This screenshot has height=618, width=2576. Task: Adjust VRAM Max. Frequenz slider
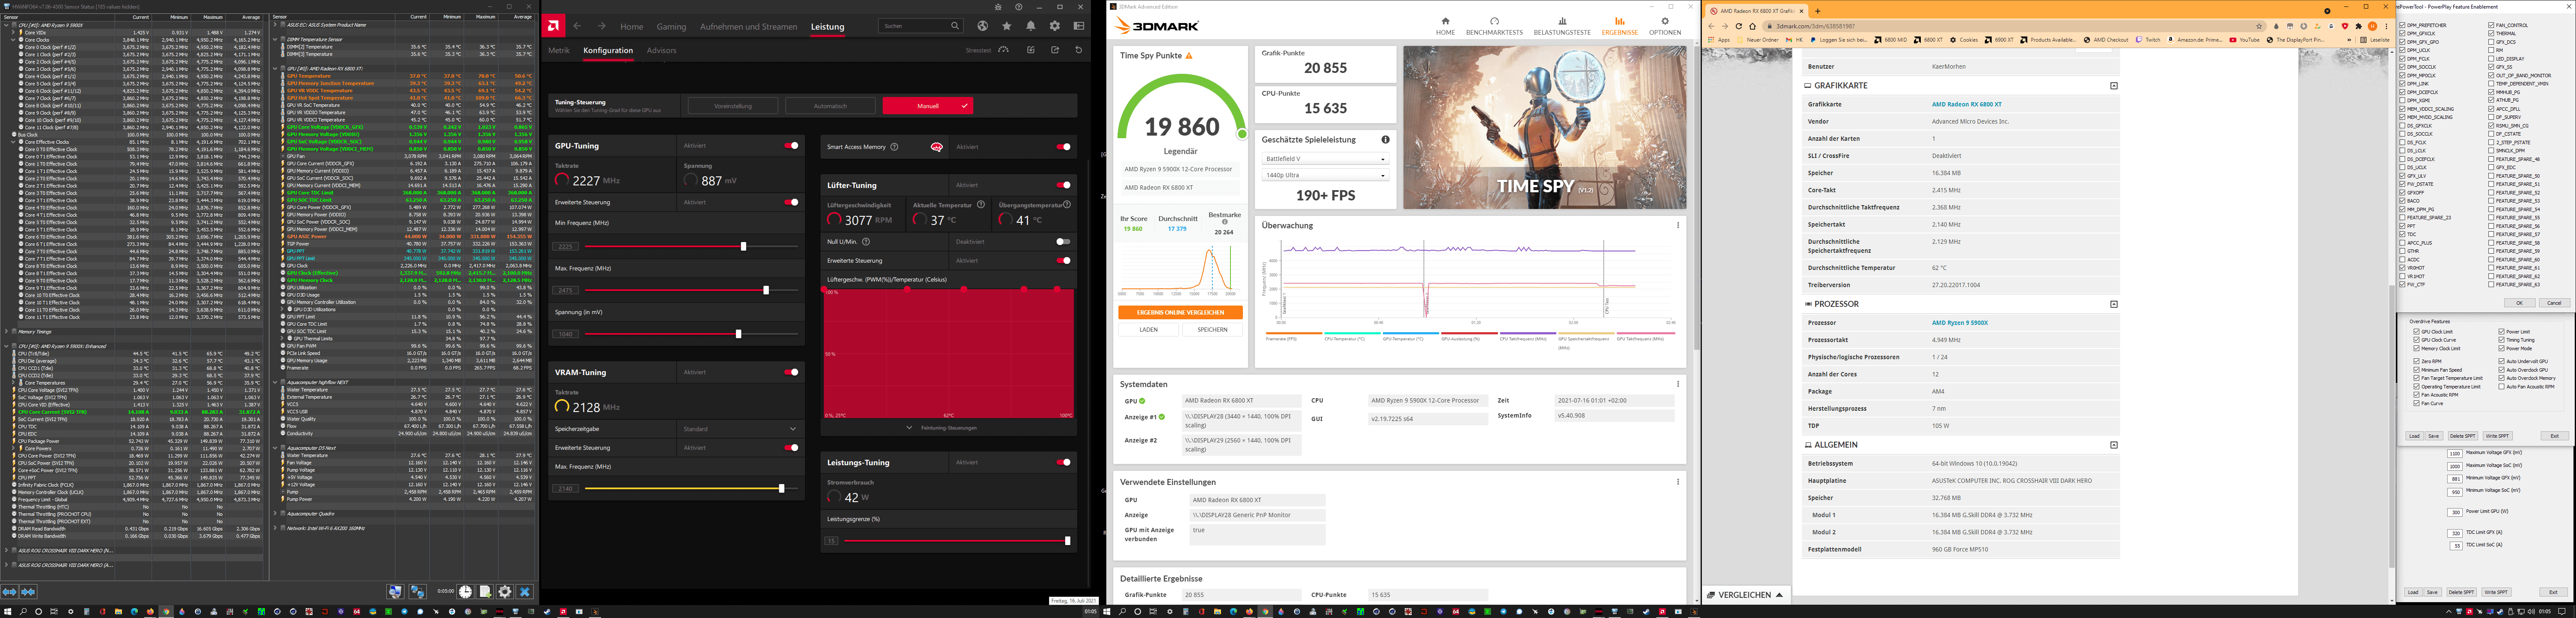click(x=781, y=489)
